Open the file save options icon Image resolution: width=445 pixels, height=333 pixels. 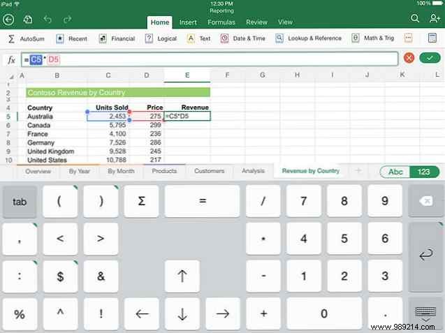click(x=28, y=20)
